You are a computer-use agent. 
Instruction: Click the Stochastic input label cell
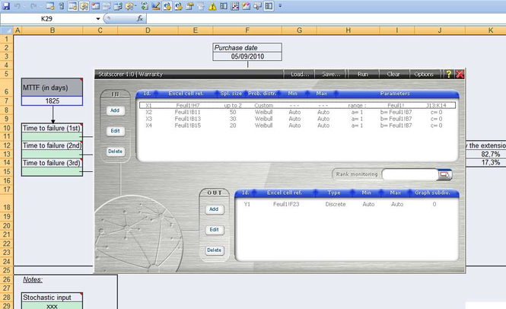pyautogui.click(x=52, y=298)
